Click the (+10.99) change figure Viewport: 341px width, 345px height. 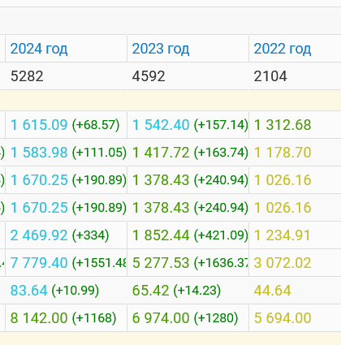pos(76,291)
